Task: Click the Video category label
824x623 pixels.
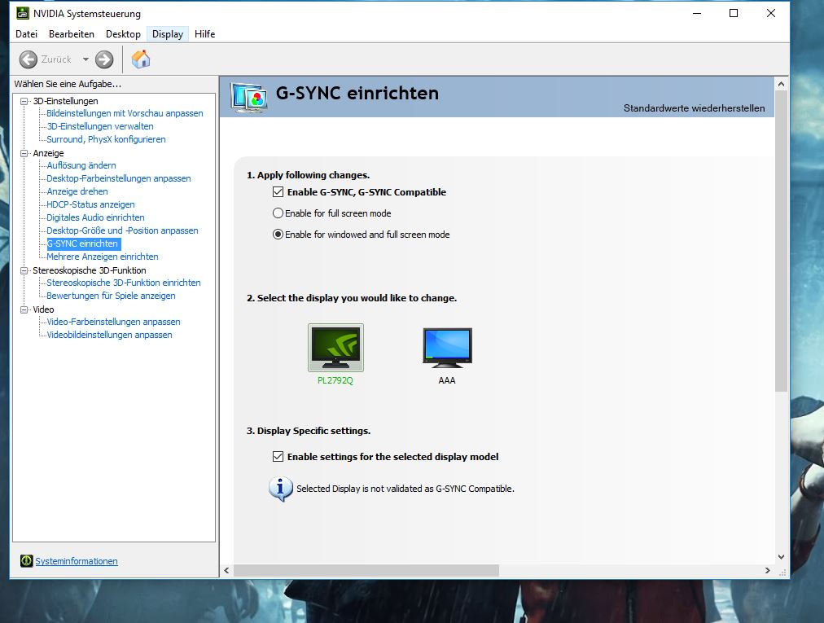Action: click(43, 309)
